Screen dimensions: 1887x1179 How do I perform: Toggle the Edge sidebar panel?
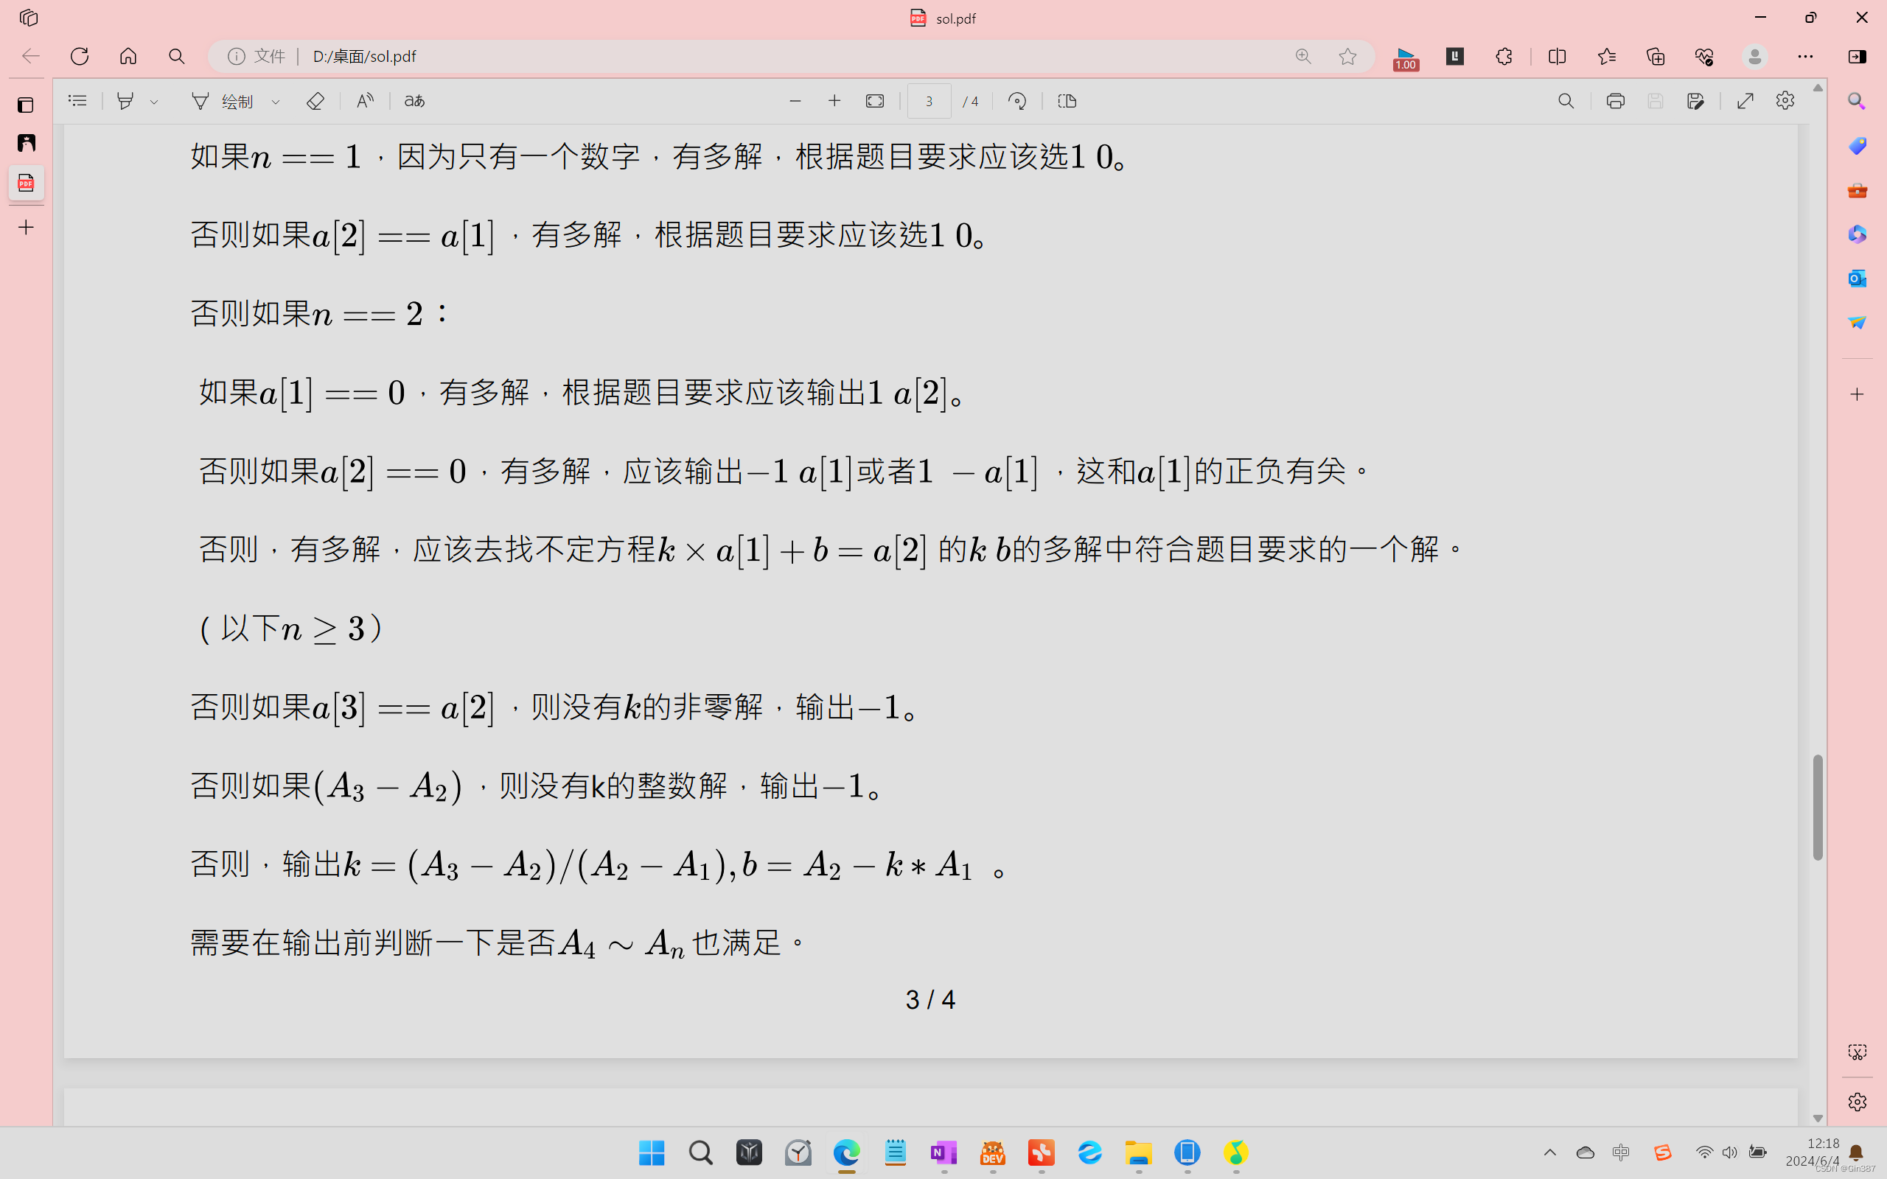tap(1858, 56)
